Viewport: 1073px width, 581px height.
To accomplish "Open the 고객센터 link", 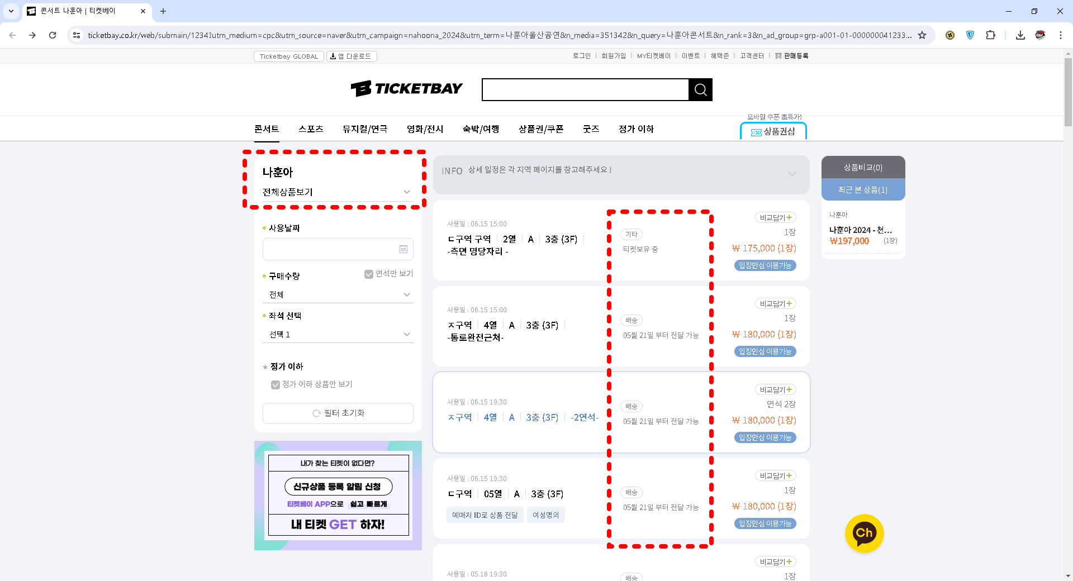I will click(x=752, y=56).
